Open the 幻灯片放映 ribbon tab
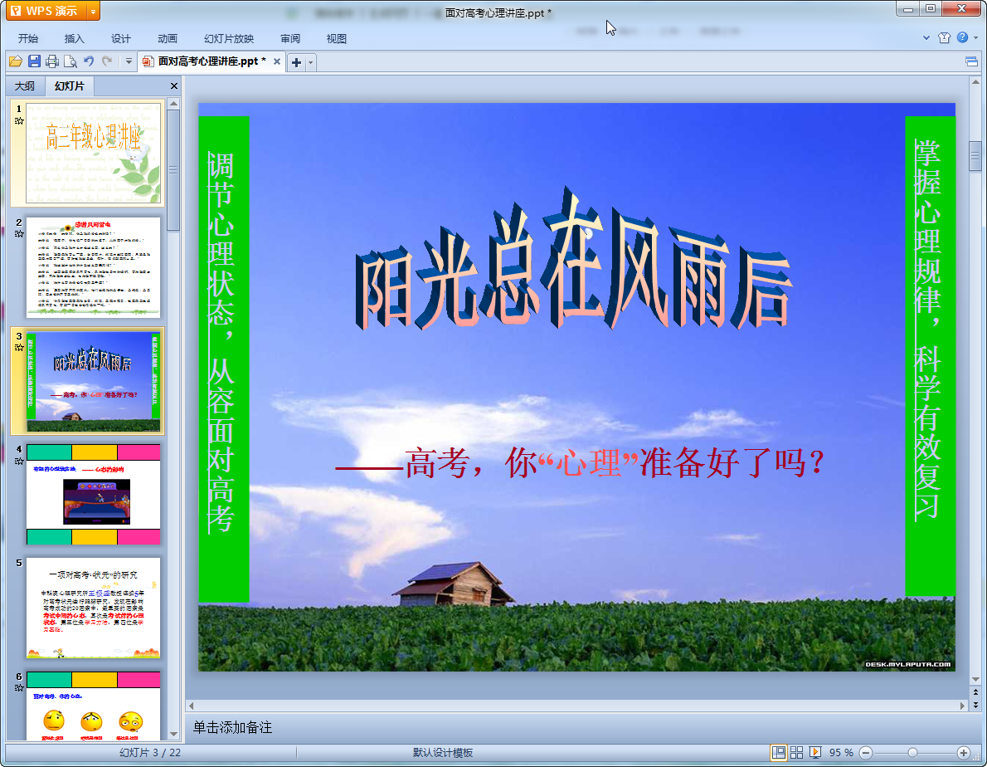Image resolution: width=987 pixels, height=767 pixels. (x=229, y=38)
